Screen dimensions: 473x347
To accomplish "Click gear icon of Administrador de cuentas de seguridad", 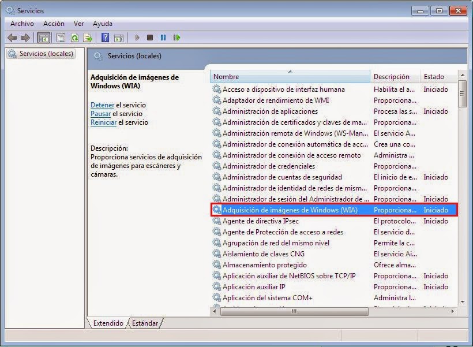I will pos(216,177).
